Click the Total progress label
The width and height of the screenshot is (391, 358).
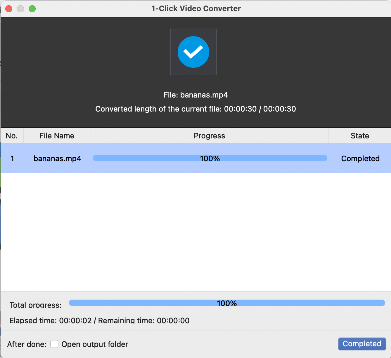[x=35, y=305]
